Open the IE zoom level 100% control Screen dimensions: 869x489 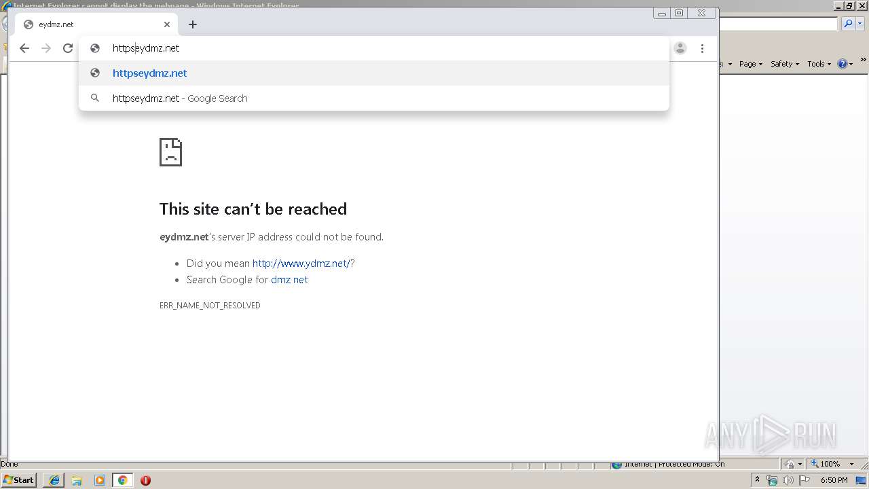pos(826,464)
